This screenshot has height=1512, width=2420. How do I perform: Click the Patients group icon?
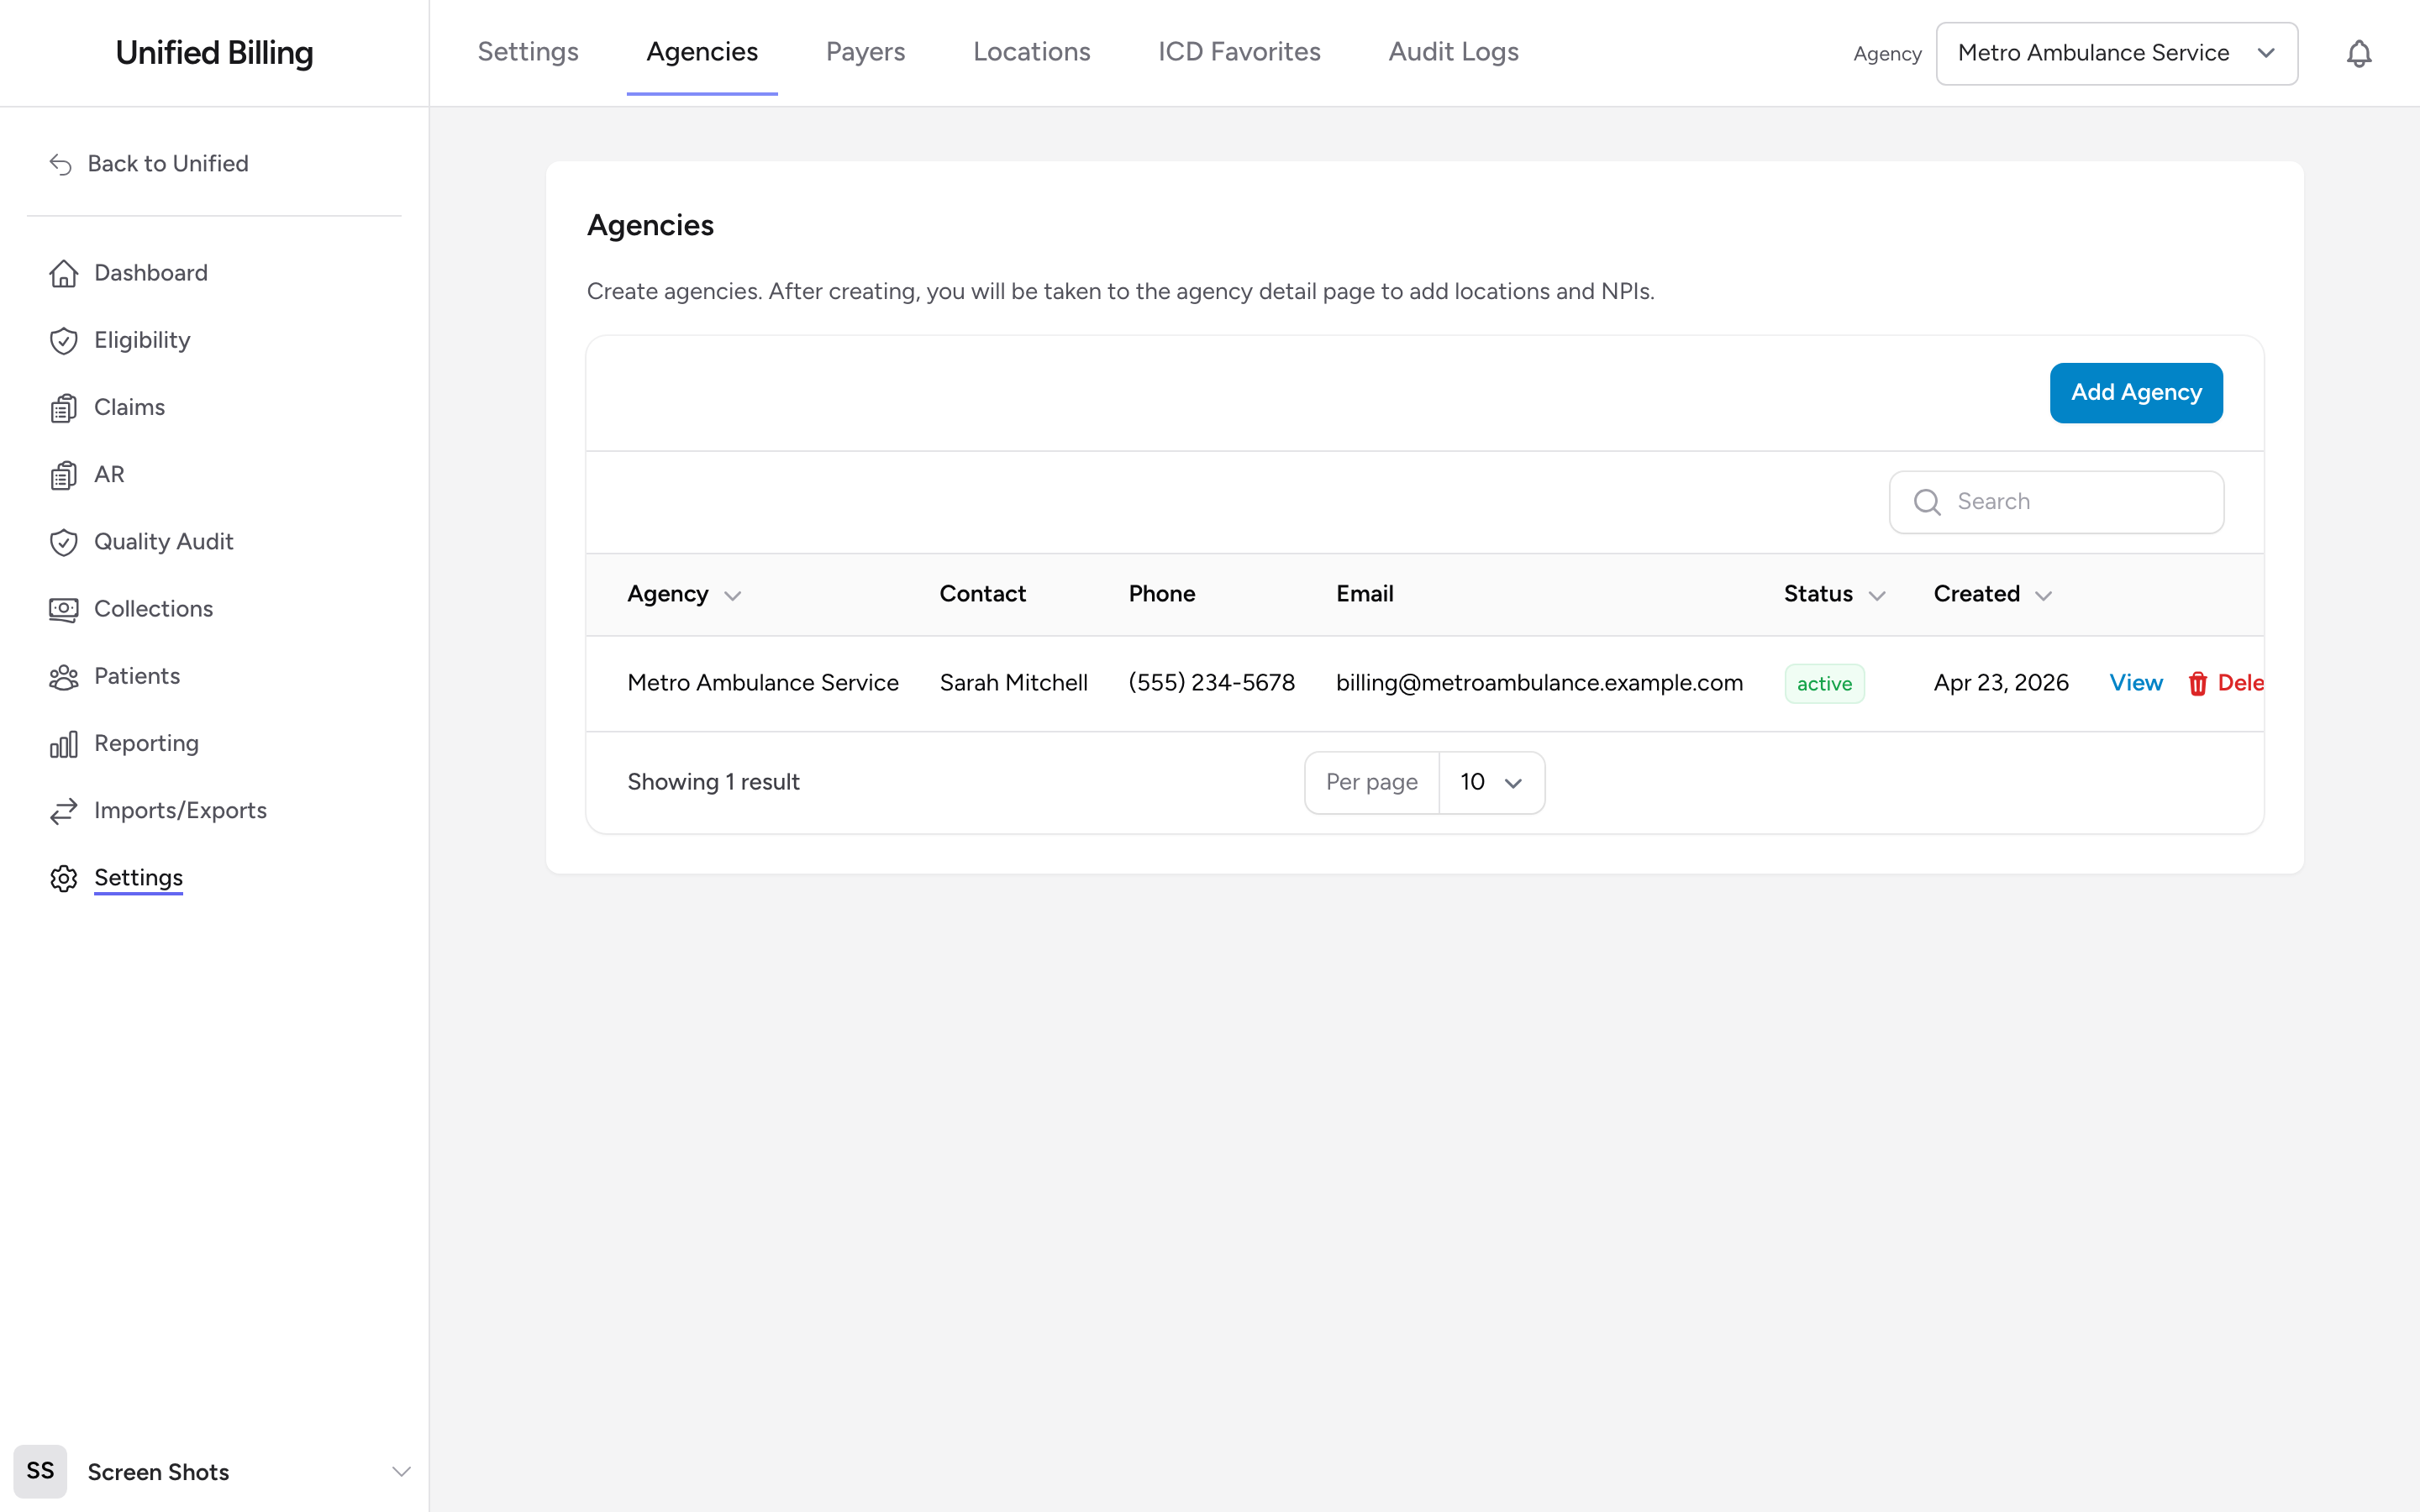[63, 677]
